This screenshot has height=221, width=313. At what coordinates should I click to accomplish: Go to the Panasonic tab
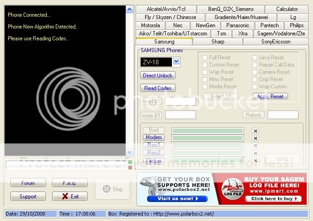(238, 25)
